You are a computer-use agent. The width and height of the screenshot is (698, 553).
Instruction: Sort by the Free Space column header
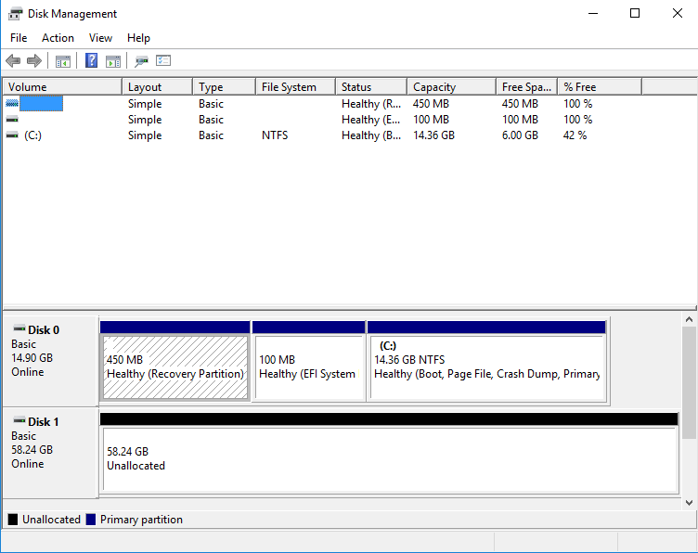[x=526, y=86]
